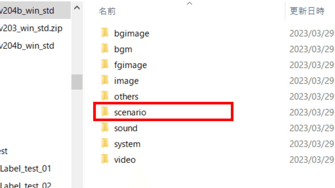This screenshot has width=335, height=188.
Task: Open v203_win_std.zip in navigation tree
Action: (x=31, y=28)
